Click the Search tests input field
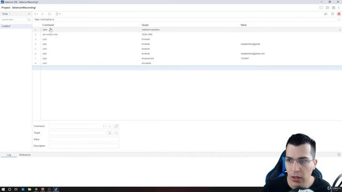The width and height of the screenshot is (342, 192). pyautogui.click(x=14, y=20)
